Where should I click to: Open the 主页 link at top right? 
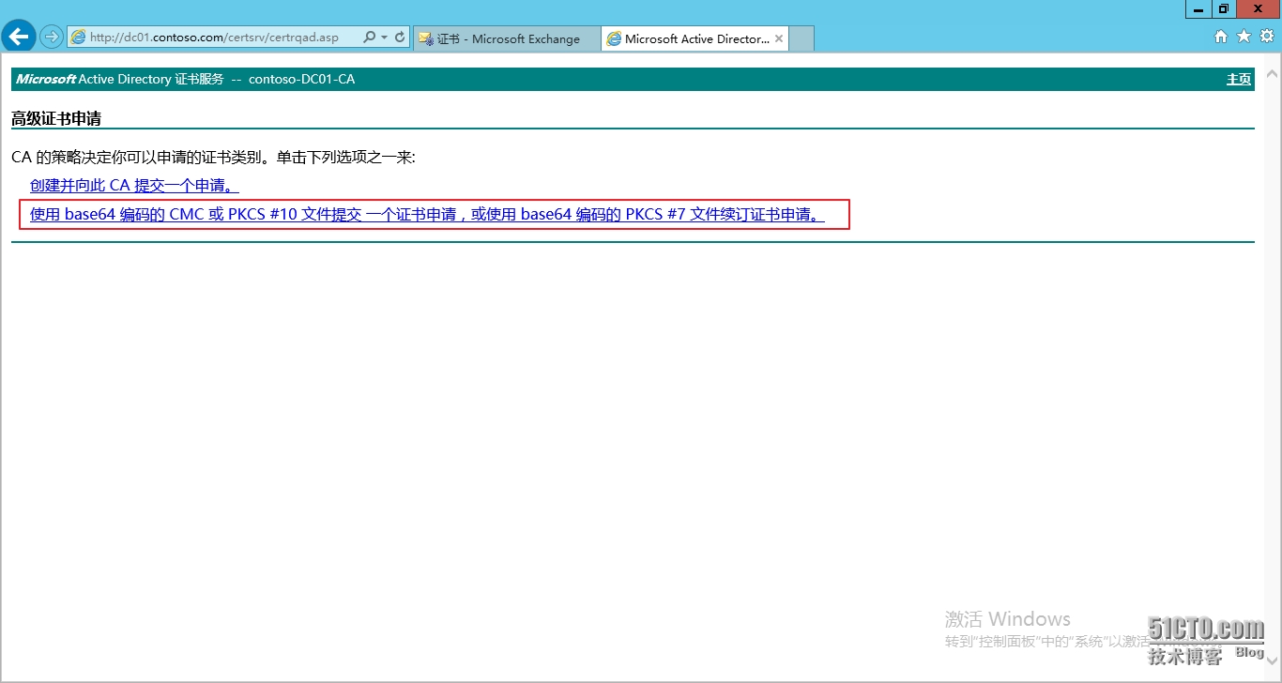[x=1238, y=79]
